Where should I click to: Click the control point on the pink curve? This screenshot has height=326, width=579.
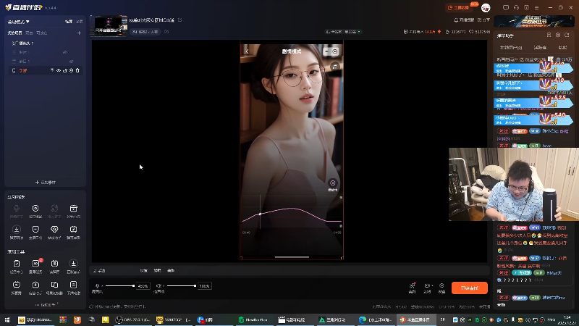[261, 214]
